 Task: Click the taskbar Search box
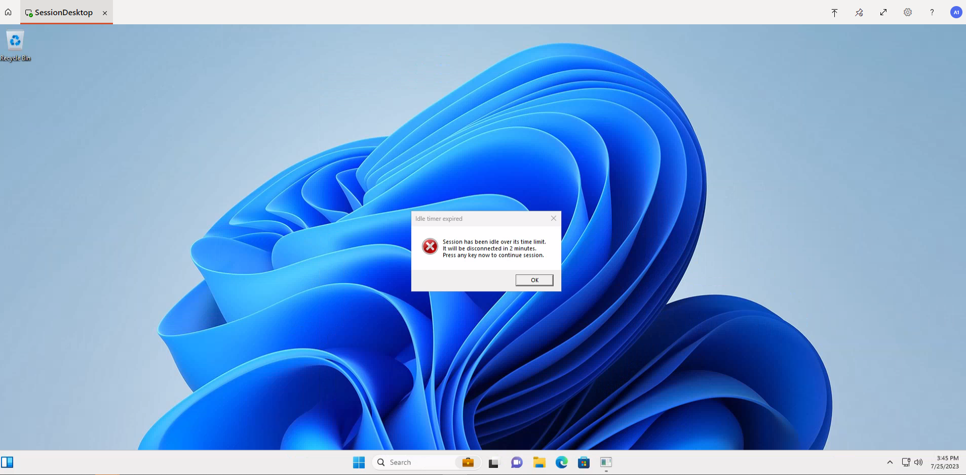click(x=427, y=462)
